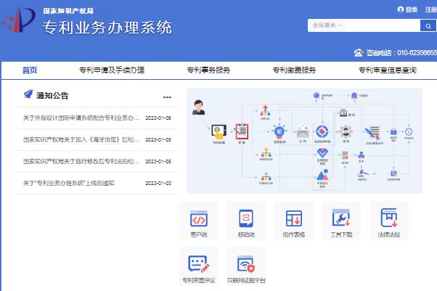Open the 专利缴费服务 menu
Screen dimensions: 437x291
coord(294,70)
